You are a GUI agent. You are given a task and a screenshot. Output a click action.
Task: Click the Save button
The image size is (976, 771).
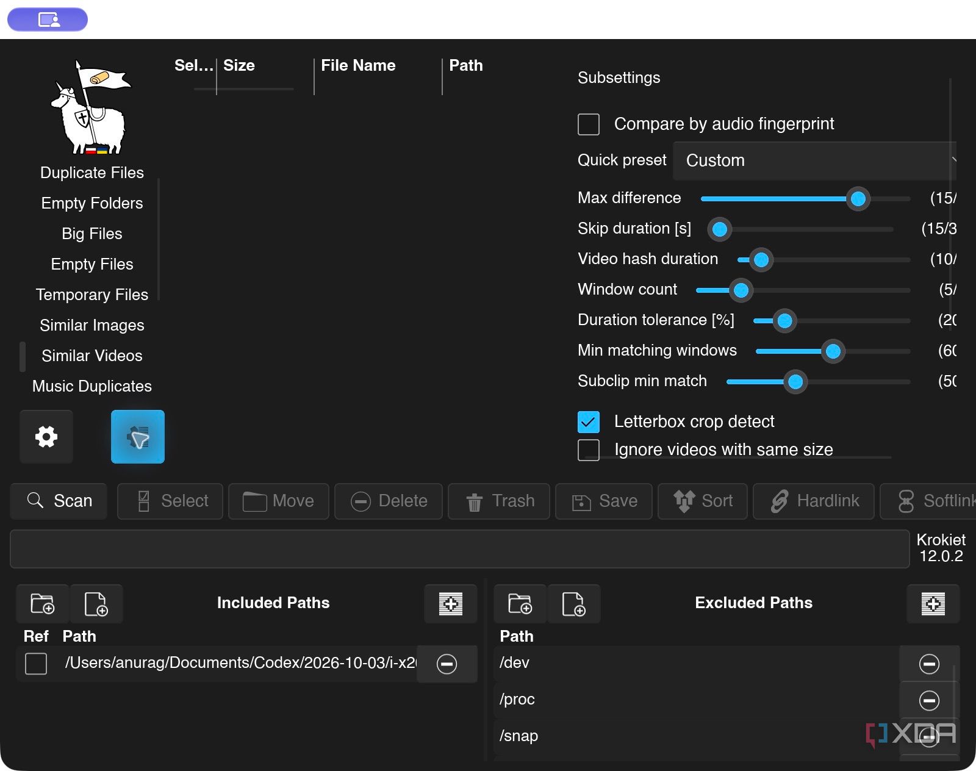604,501
